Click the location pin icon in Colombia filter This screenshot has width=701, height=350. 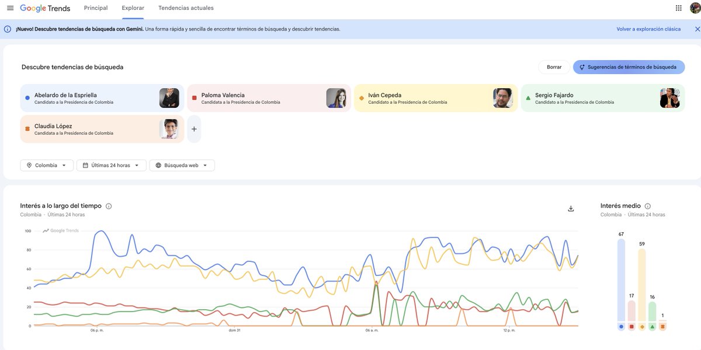29,166
